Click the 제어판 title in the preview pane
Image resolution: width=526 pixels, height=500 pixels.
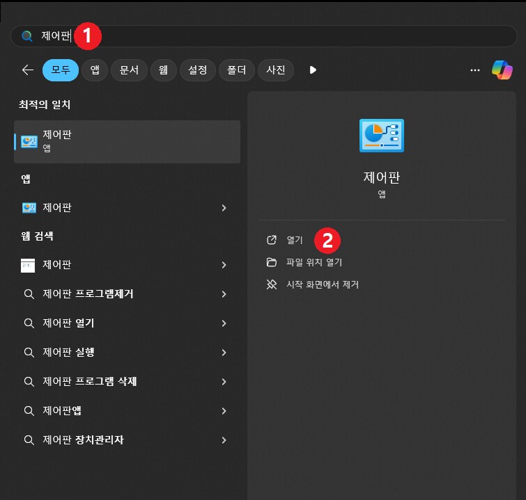(x=382, y=177)
